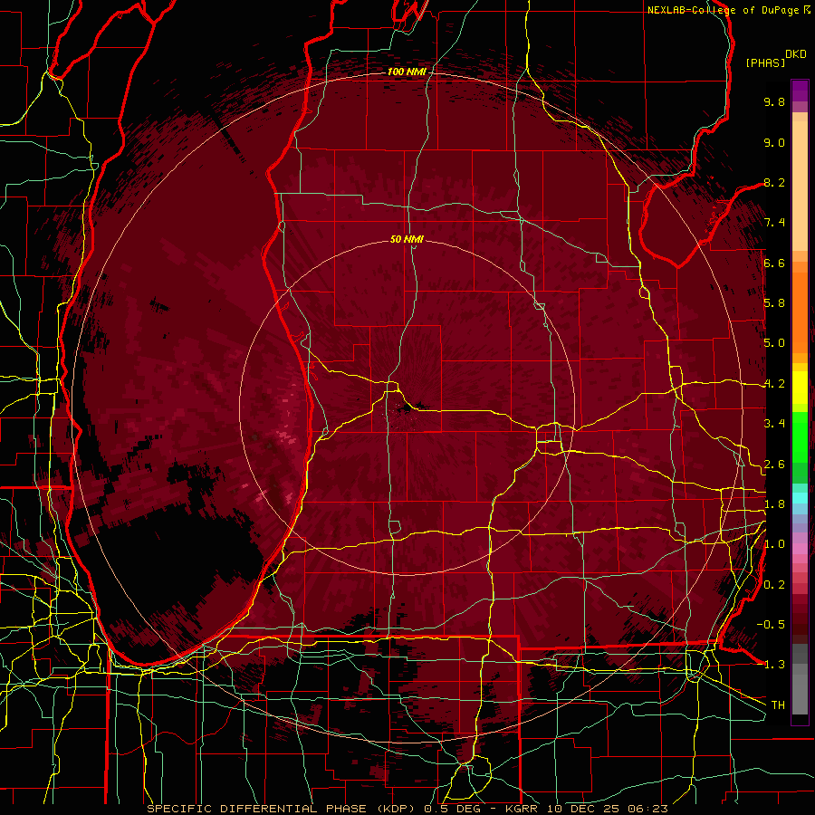Click the 6.6 value on the color scale

tap(774, 263)
